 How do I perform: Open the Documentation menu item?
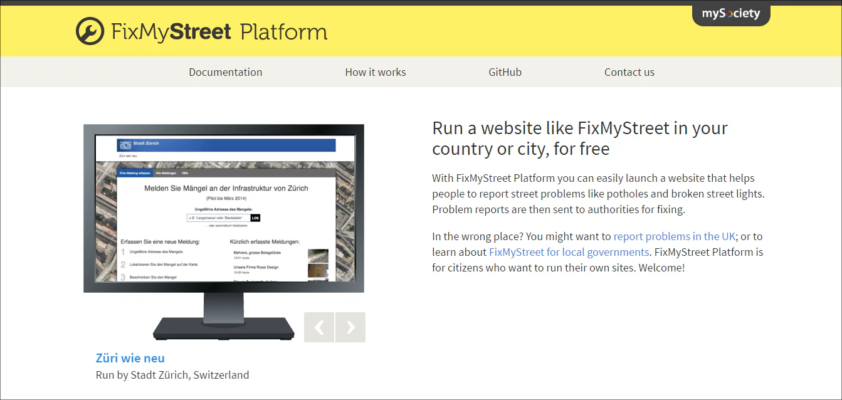(226, 72)
